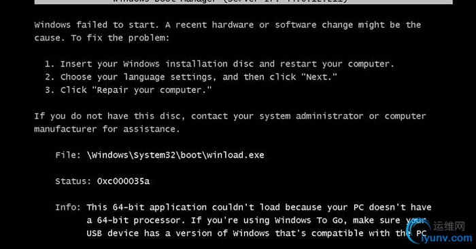The width and height of the screenshot is (476, 249).
Task: Click the "manufacturer for assistance." text
Action: 107,129
